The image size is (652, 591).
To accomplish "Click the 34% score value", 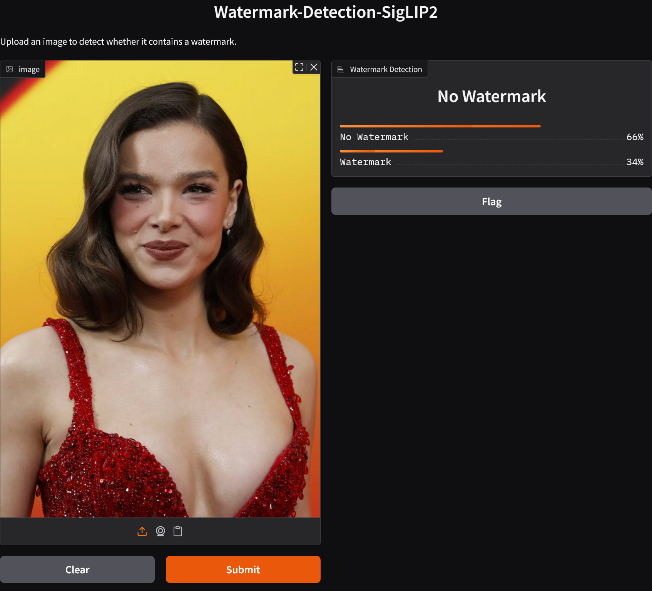I will (x=634, y=162).
